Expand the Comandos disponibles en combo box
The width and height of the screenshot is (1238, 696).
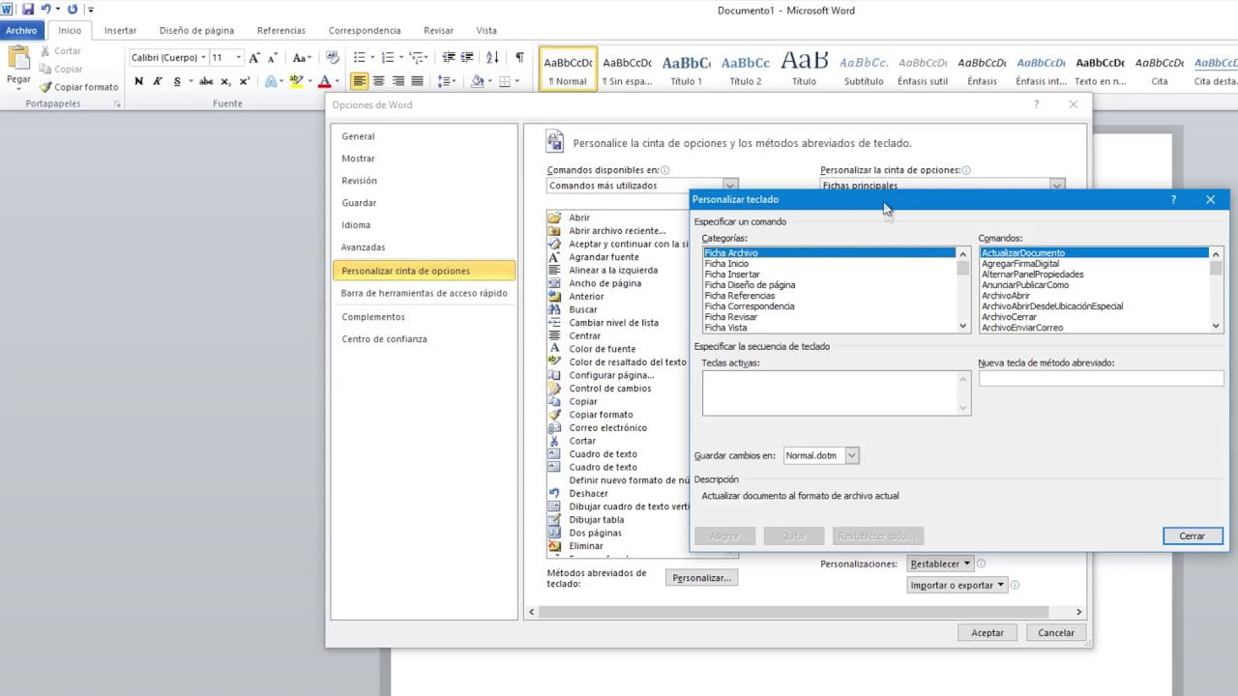pyautogui.click(x=730, y=186)
